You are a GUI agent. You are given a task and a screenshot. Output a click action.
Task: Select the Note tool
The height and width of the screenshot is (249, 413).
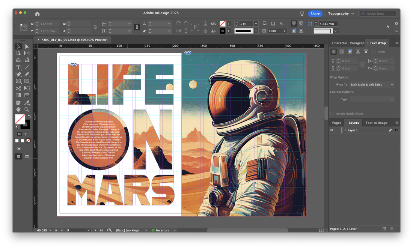18,102
